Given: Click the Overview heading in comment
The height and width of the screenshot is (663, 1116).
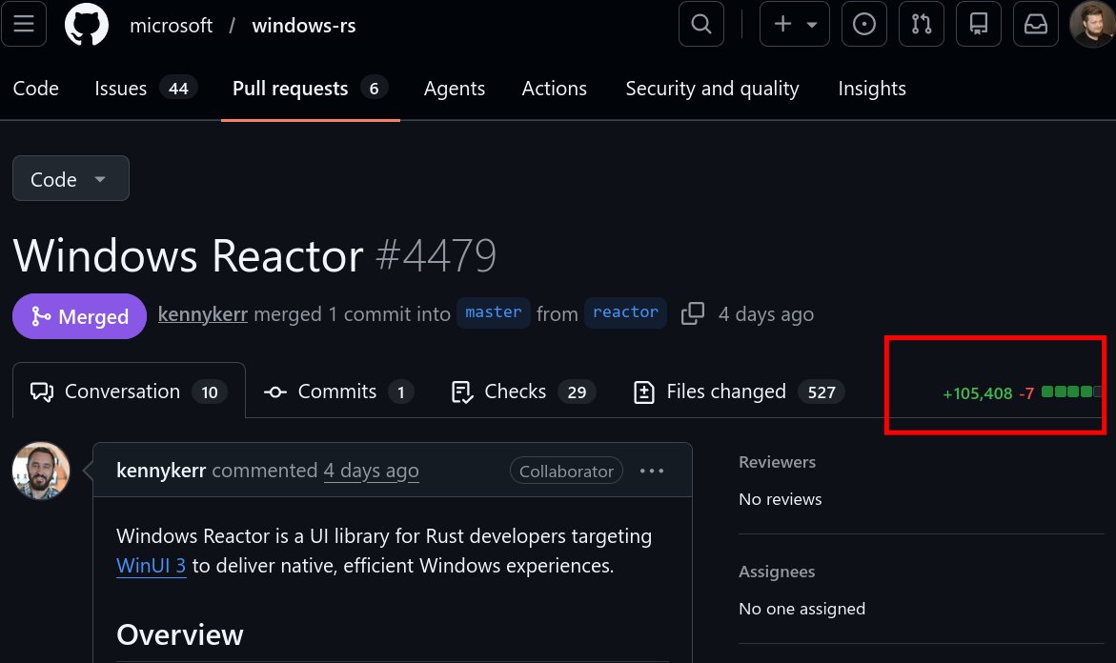Looking at the screenshot, I should pyautogui.click(x=180, y=634).
